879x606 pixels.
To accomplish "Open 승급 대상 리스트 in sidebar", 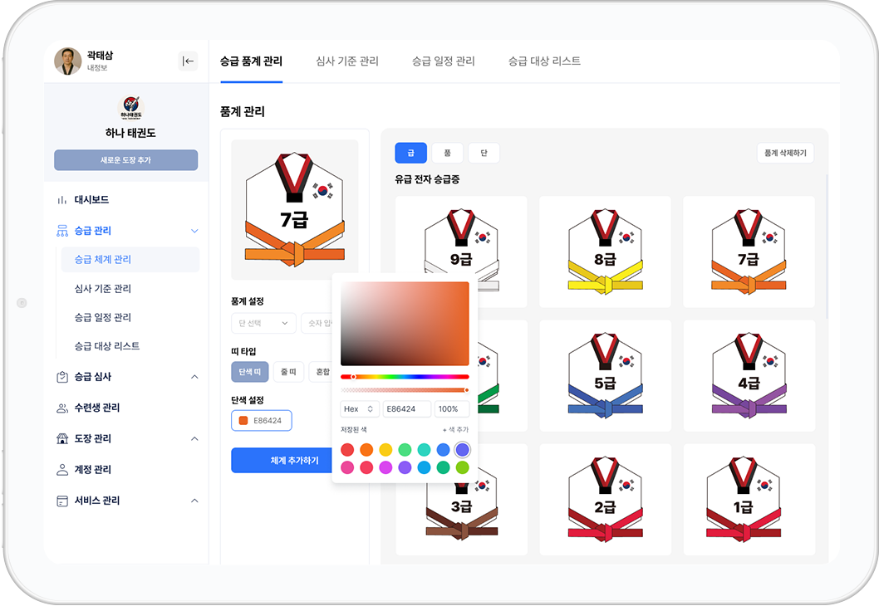I will point(107,346).
